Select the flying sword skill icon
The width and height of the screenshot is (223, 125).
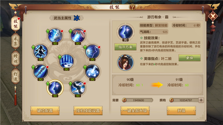41,71
